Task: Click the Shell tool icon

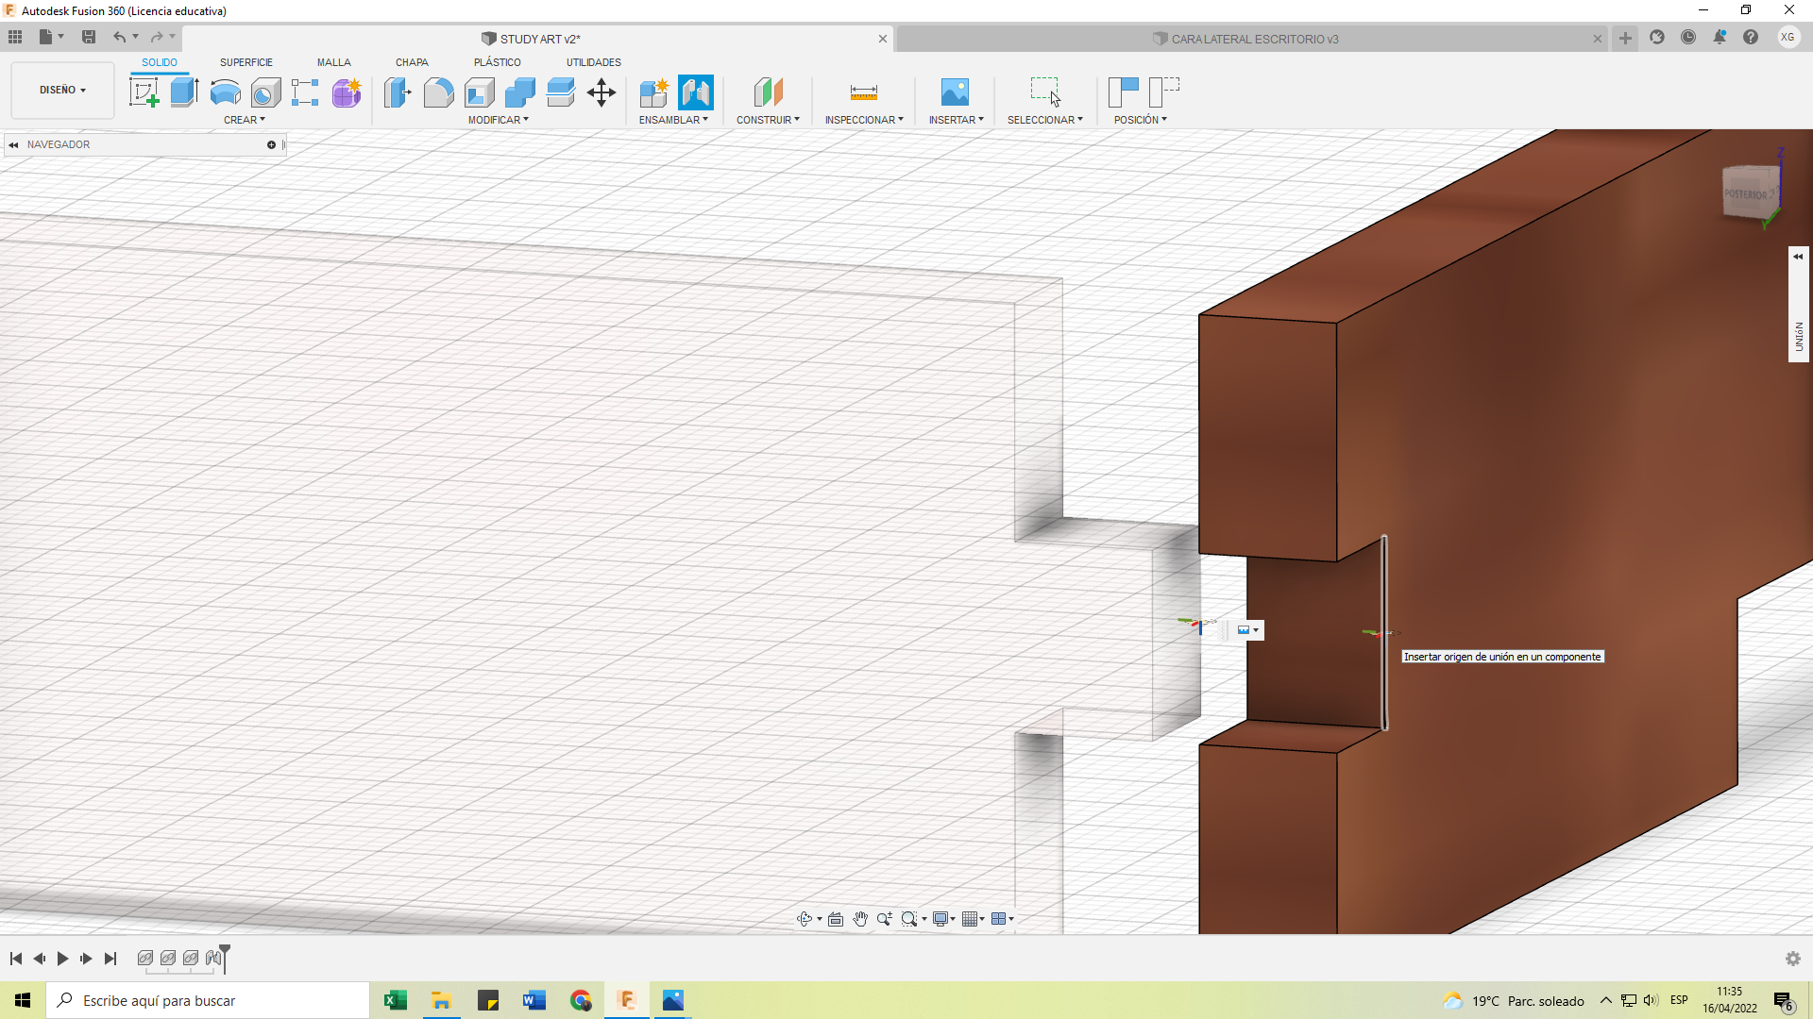Action: [x=480, y=92]
